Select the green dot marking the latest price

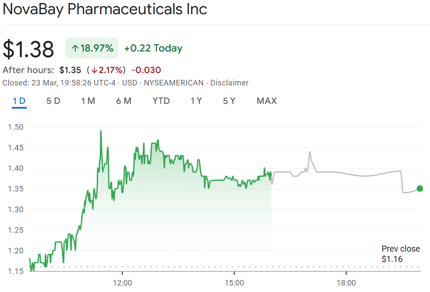coord(419,189)
